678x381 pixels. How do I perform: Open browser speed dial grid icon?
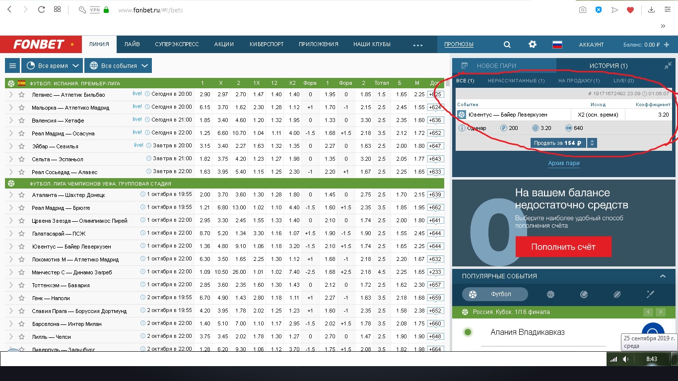pyautogui.click(x=57, y=9)
